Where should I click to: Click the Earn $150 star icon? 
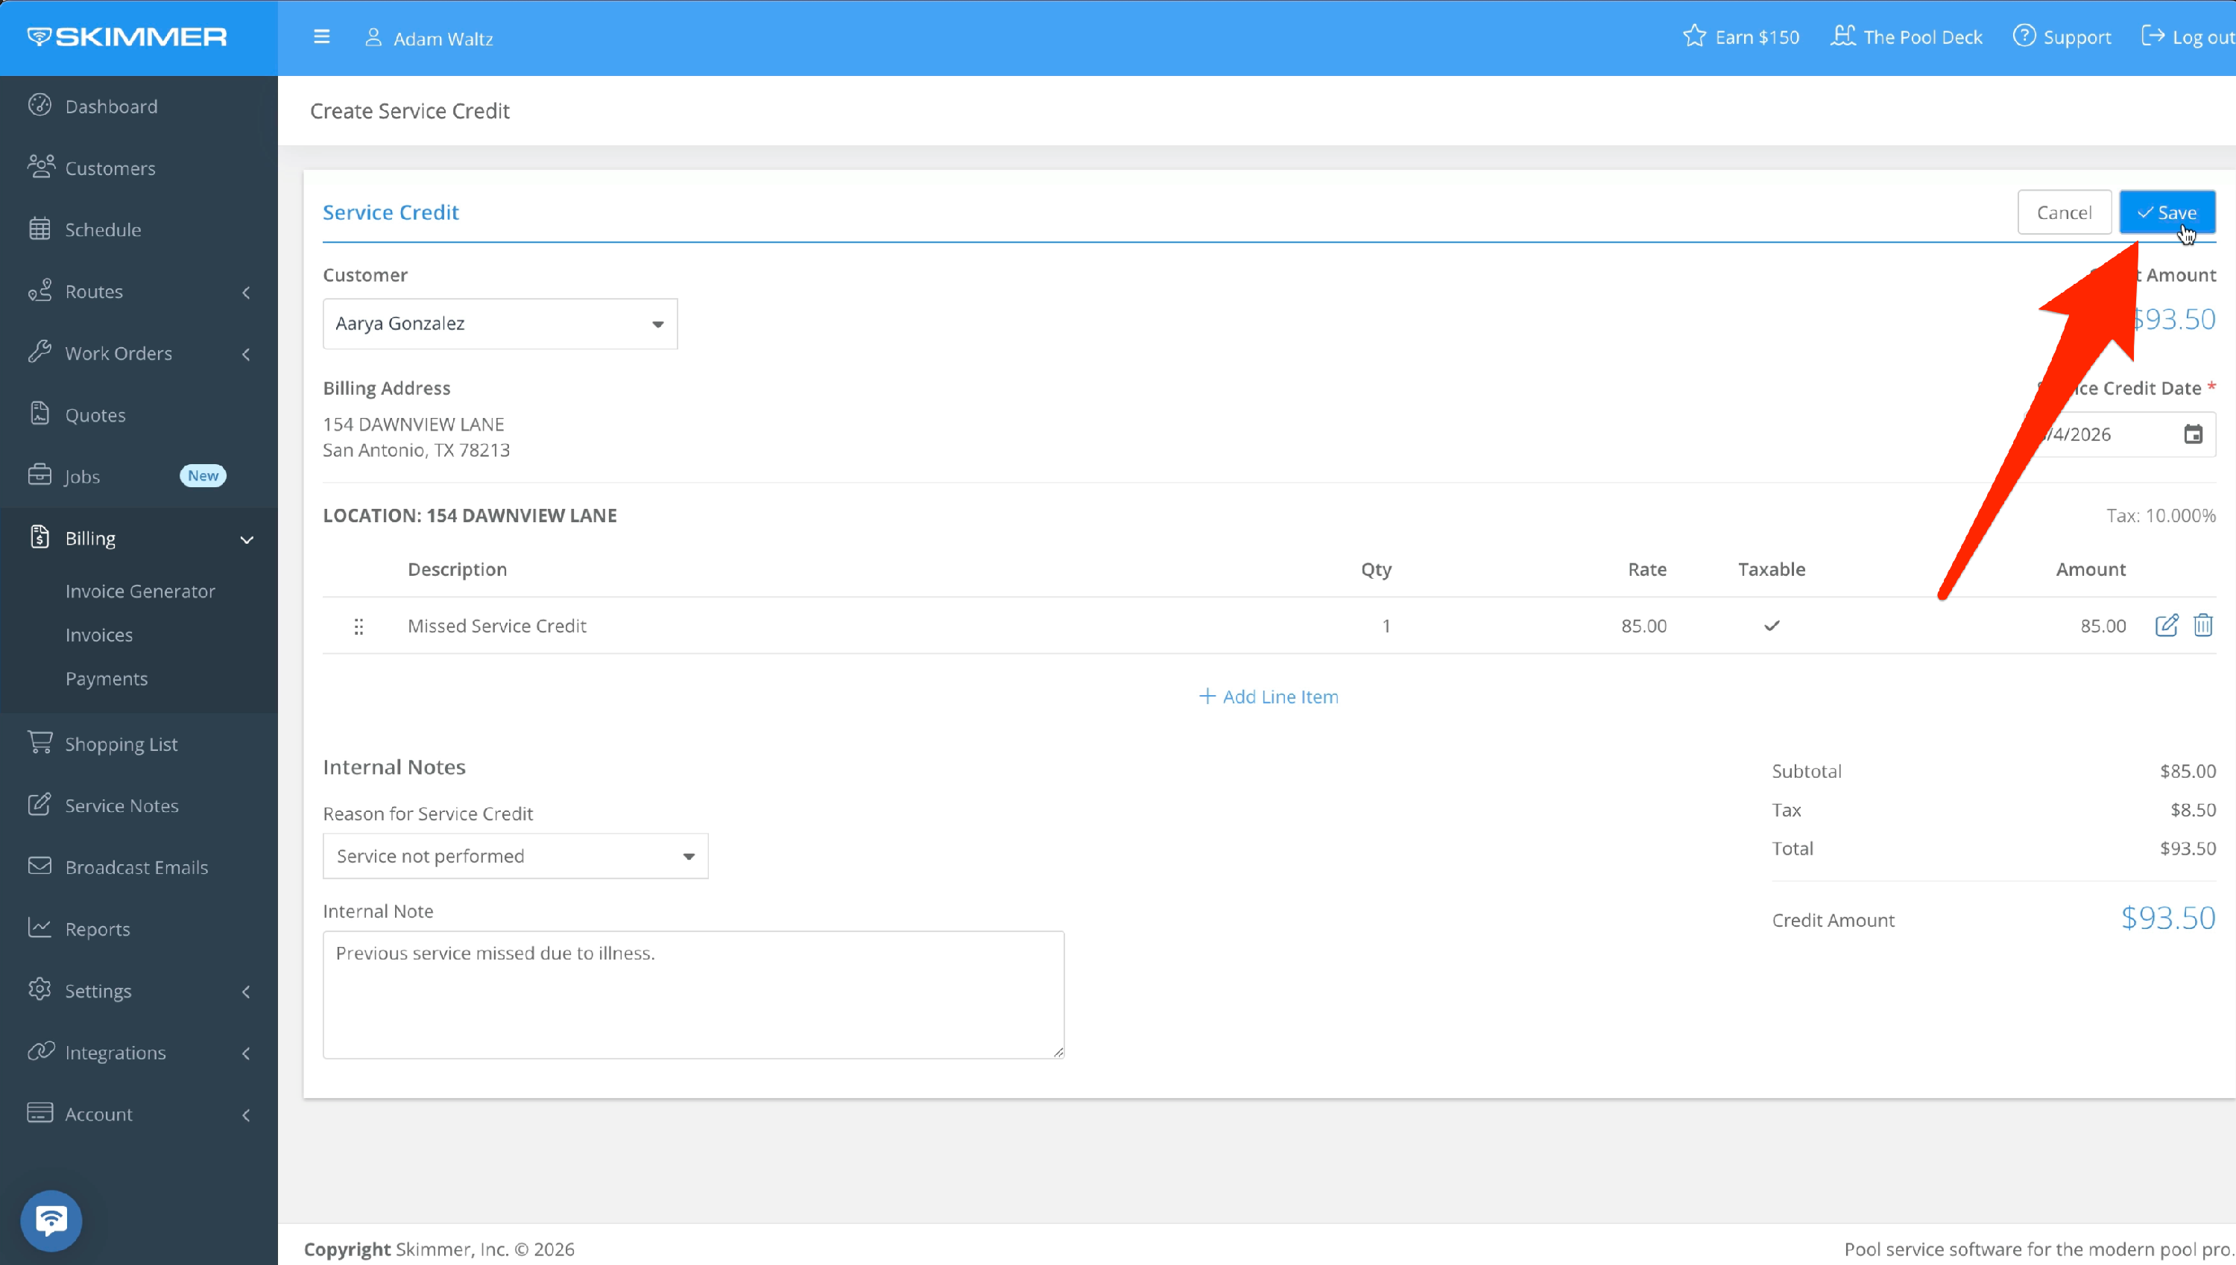(1693, 37)
